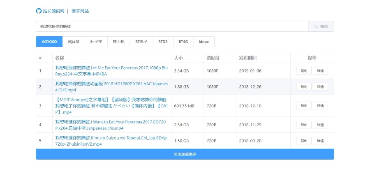Open the 站长源码网 link
370x188 pixels.
click(x=53, y=11)
